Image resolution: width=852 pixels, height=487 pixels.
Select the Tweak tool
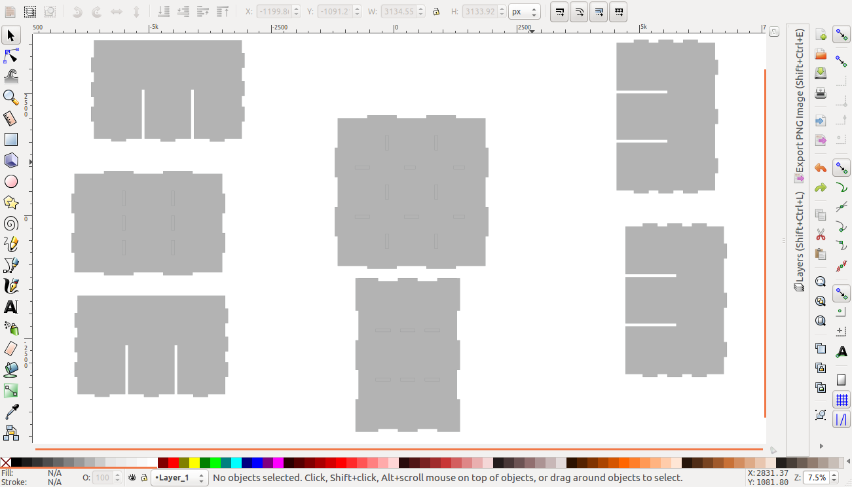click(x=11, y=77)
